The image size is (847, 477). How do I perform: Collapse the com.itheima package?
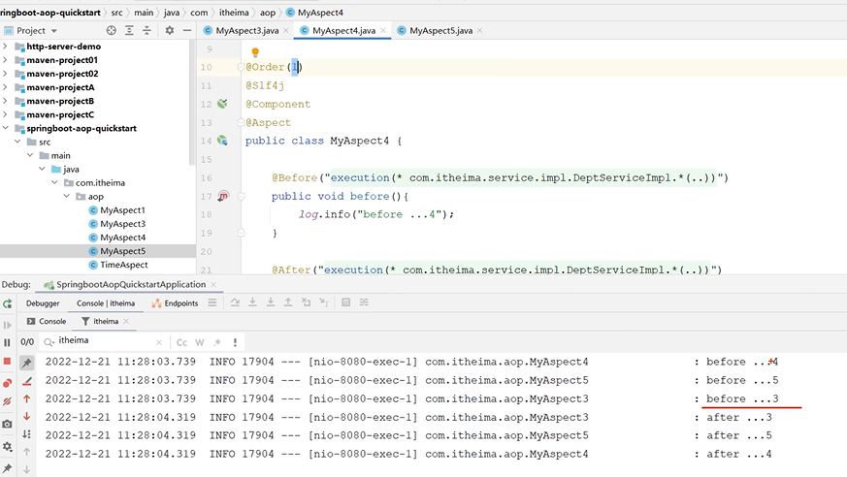tap(54, 182)
